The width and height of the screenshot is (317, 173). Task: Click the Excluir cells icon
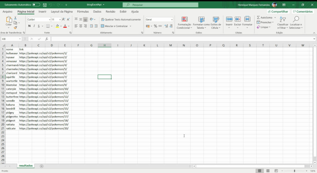point(237,19)
